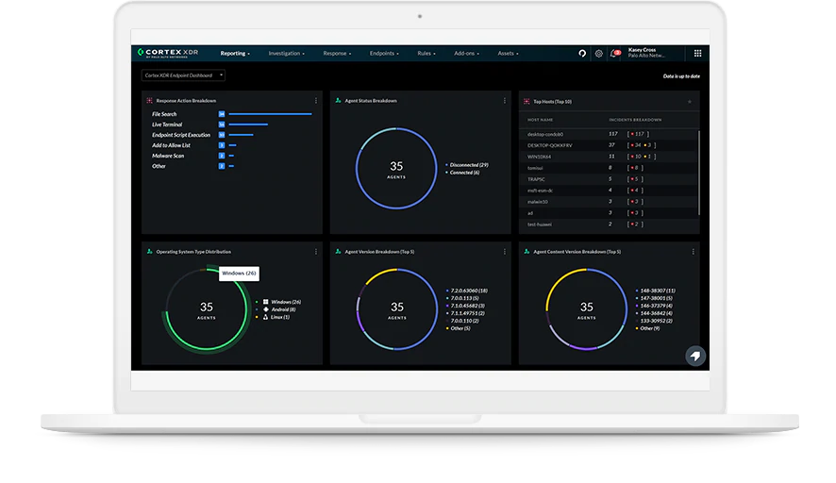Click the Endpoint Script Execution bar
836x483 pixels.
241,135
